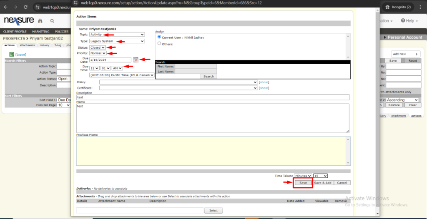Click the Incognito (2) indicator
The width and height of the screenshot is (427, 219).
click(398, 7)
